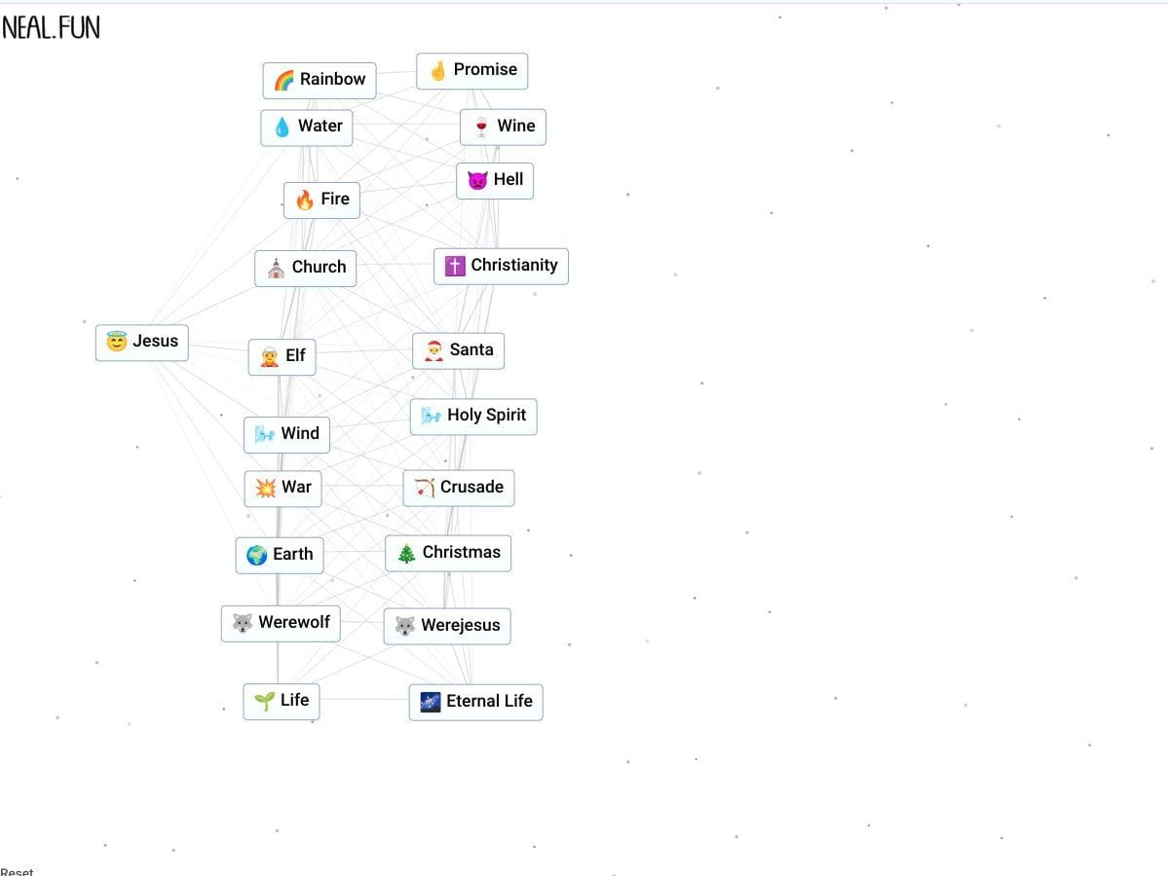Click the wine glass icon on Wine
The image size is (1168, 876).
click(480, 127)
